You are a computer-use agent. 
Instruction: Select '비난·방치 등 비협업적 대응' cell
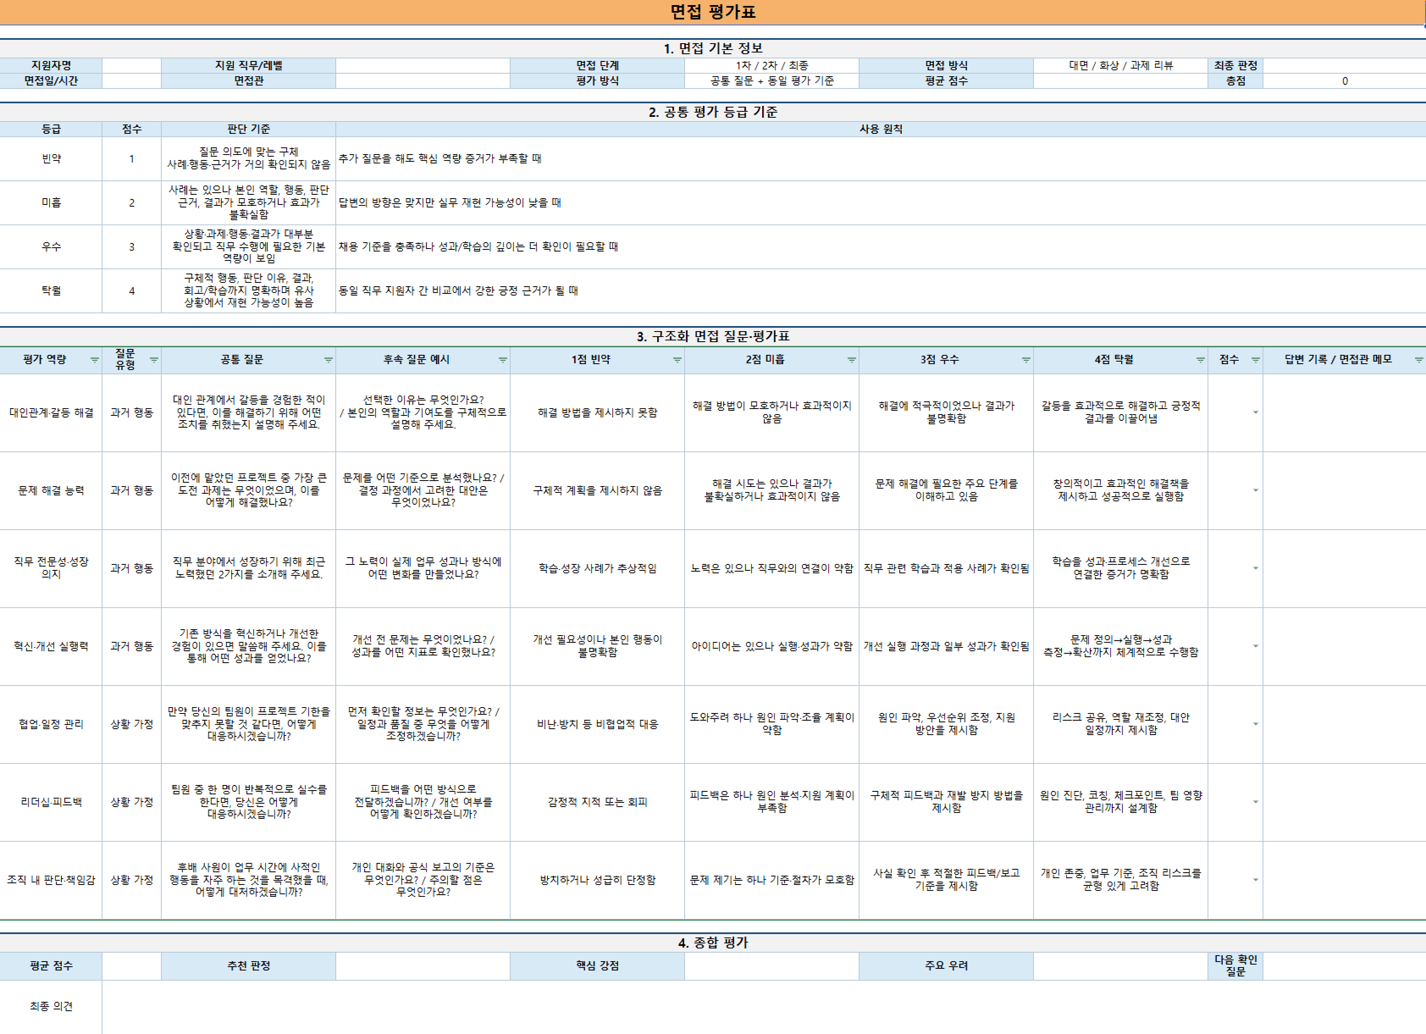597,724
